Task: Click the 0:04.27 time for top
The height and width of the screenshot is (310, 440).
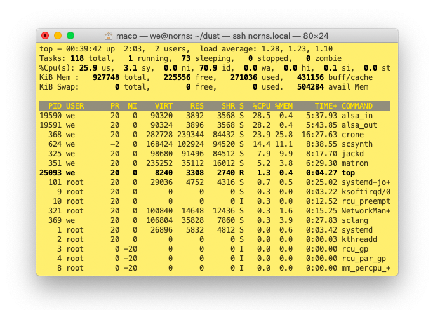Action: click(x=321, y=173)
